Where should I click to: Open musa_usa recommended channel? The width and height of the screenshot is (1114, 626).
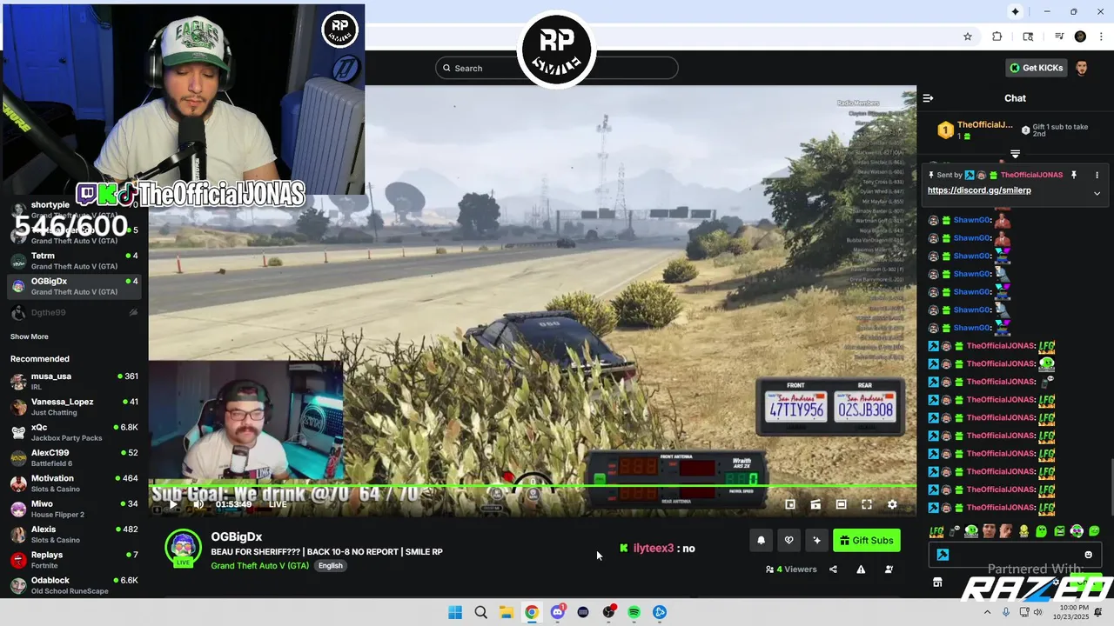coord(74,381)
